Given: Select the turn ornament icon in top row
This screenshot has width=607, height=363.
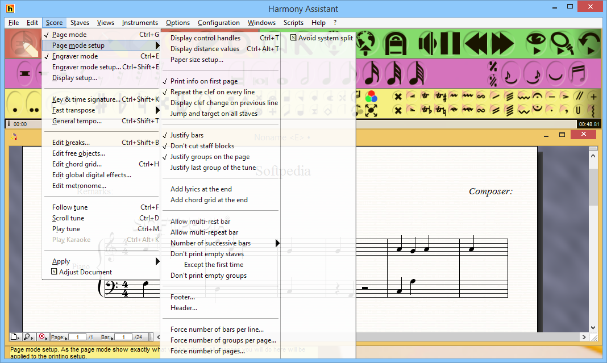Looking at the screenshot, I should point(481,96).
